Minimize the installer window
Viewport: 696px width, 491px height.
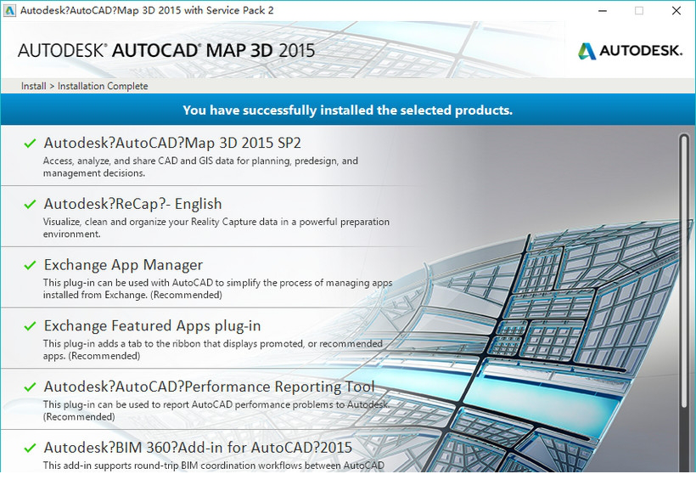click(603, 11)
